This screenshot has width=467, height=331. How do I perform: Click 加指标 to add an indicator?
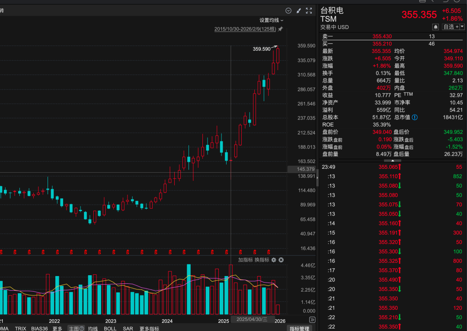[x=246, y=260]
